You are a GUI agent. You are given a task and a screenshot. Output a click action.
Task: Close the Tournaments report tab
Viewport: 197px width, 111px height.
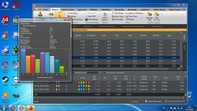(164, 26)
